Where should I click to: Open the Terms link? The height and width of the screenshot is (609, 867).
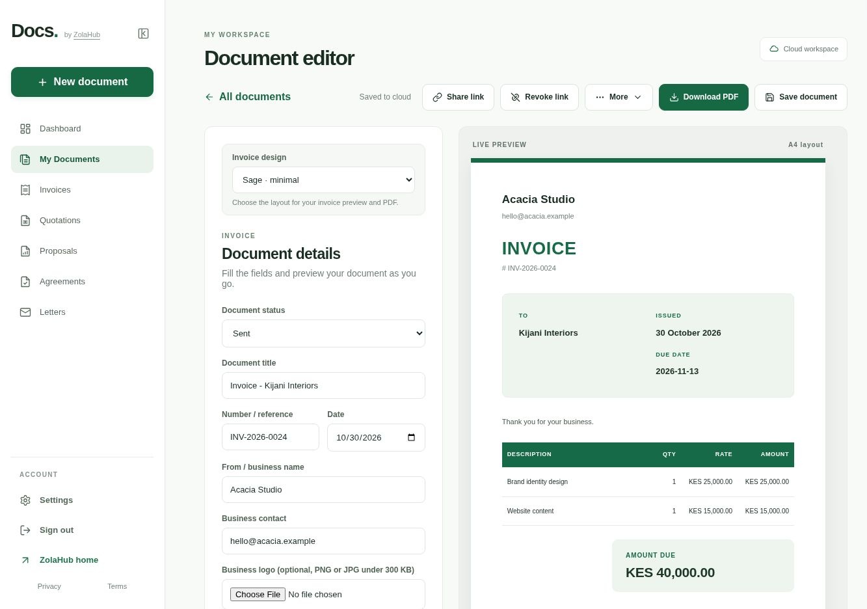(117, 586)
